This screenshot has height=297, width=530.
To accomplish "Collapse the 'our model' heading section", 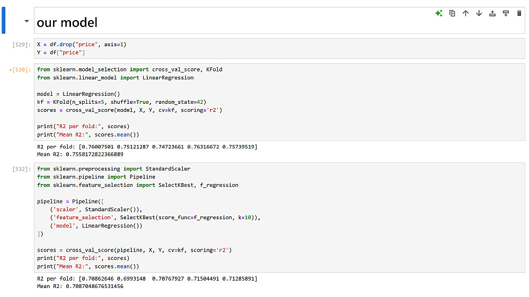I will 26,21.
